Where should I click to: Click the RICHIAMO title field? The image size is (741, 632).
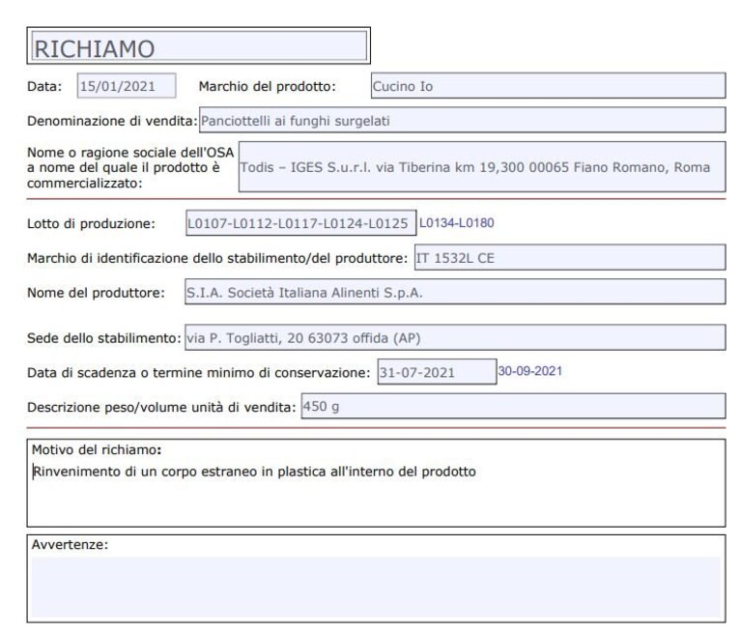[x=198, y=45]
